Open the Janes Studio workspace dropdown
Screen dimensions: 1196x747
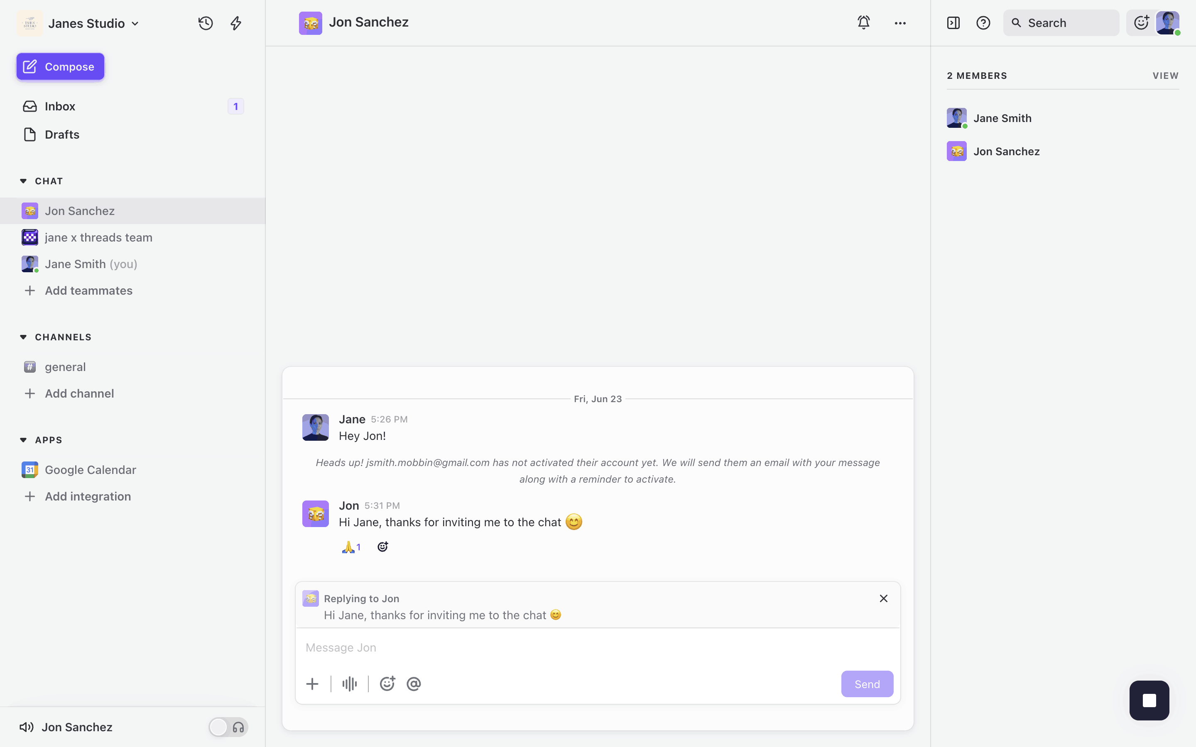(x=94, y=23)
